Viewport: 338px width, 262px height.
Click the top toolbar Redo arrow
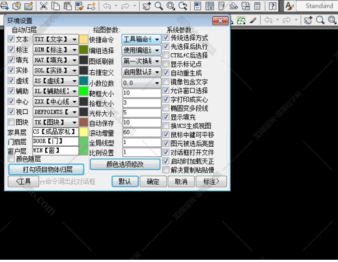point(125,6)
